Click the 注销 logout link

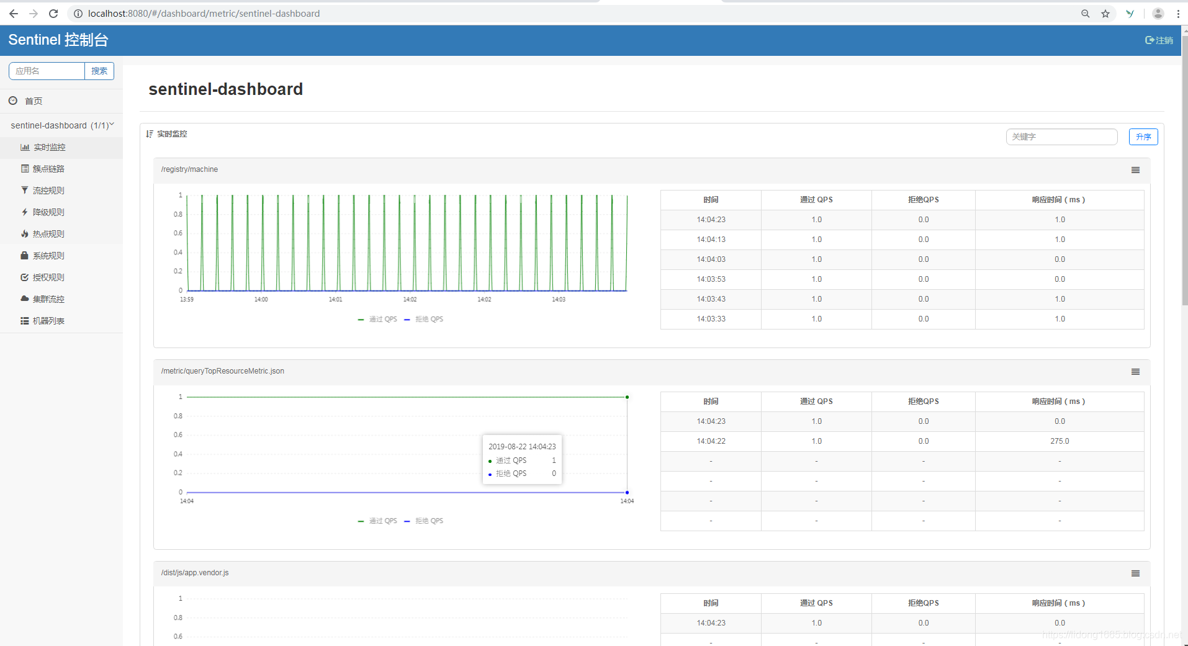[1159, 40]
